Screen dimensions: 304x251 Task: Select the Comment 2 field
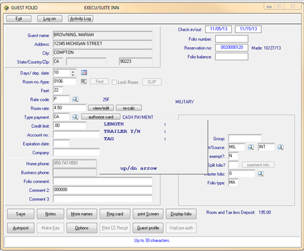click(x=103, y=190)
